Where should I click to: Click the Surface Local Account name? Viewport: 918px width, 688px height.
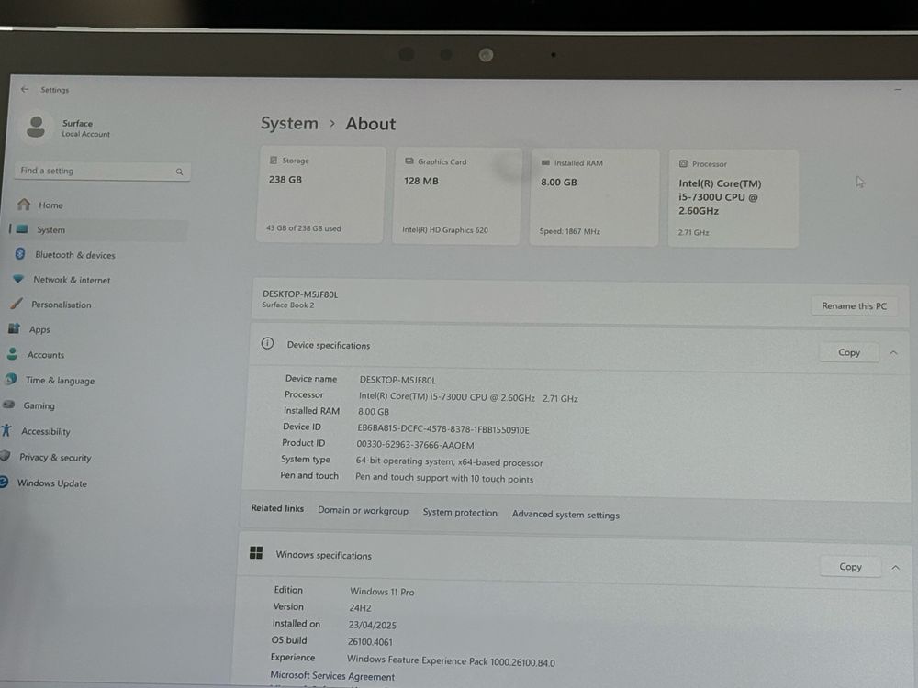(x=85, y=128)
